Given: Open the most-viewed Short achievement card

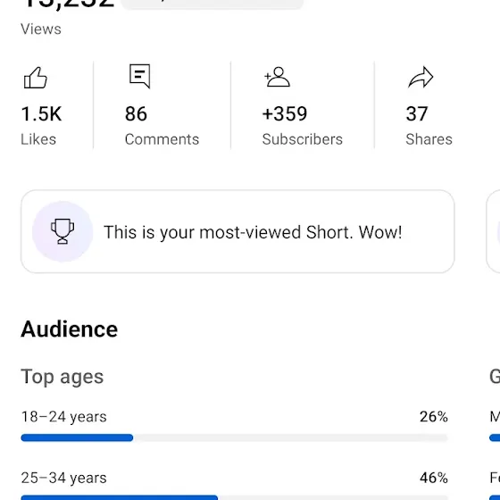Looking at the screenshot, I should coord(237,231).
